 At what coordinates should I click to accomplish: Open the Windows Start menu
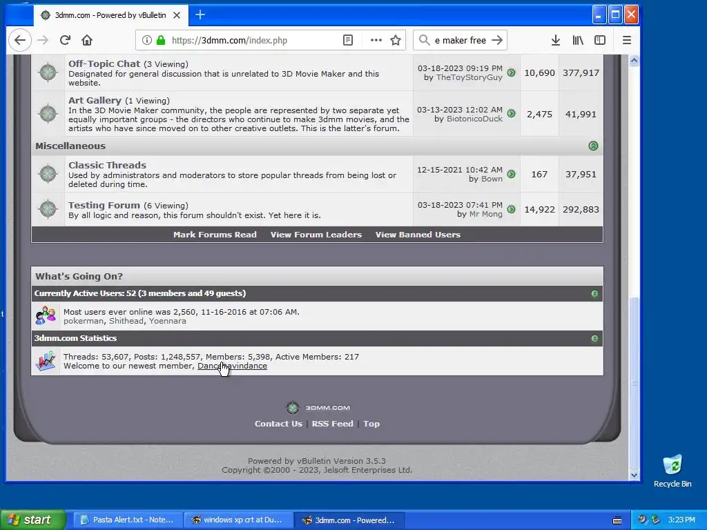click(x=33, y=520)
